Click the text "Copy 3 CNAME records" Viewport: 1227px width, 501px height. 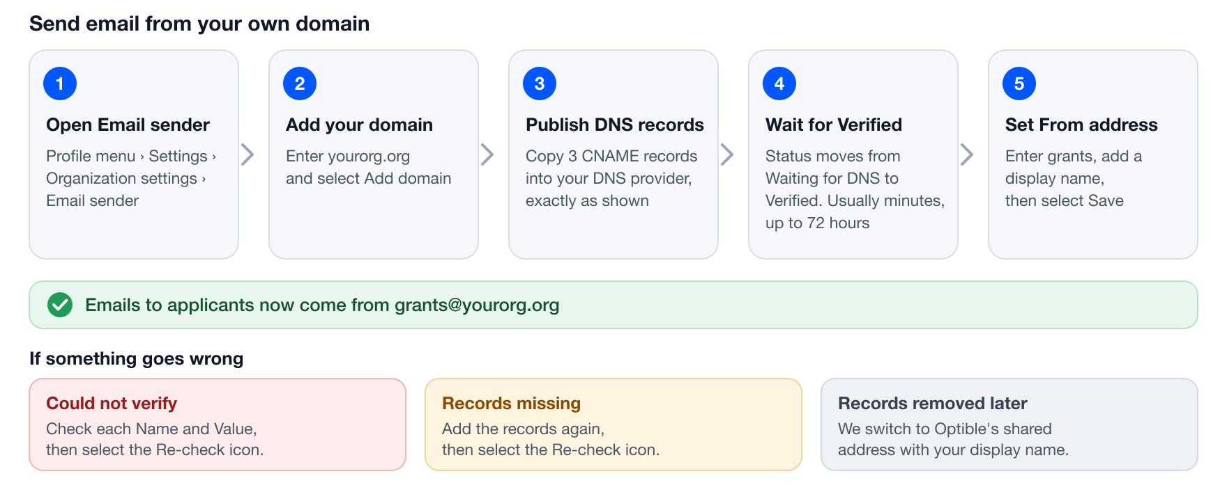point(611,156)
